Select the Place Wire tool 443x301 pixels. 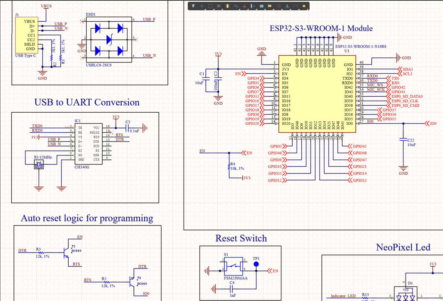(x=236, y=6)
